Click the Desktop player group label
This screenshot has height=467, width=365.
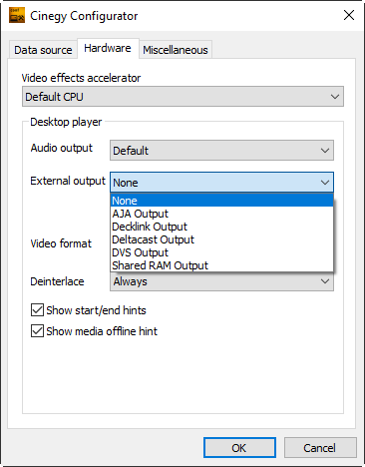coord(66,122)
